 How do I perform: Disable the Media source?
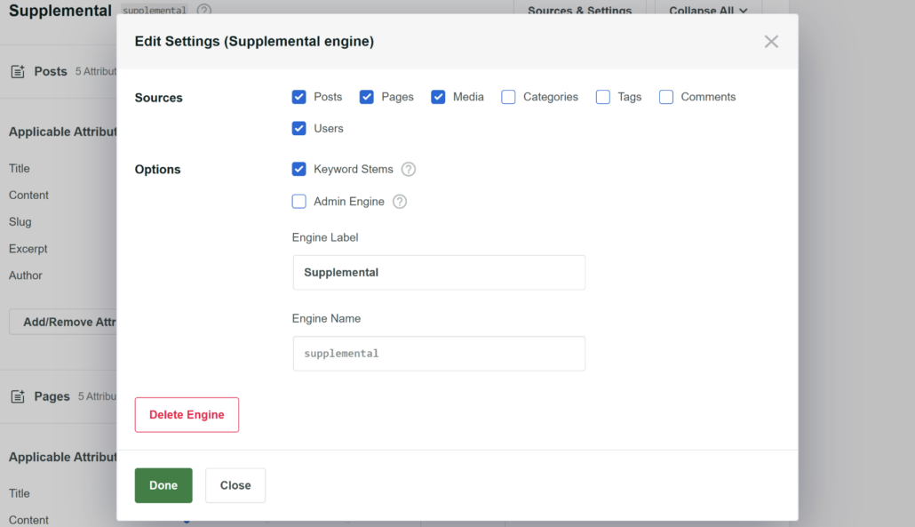coord(438,96)
